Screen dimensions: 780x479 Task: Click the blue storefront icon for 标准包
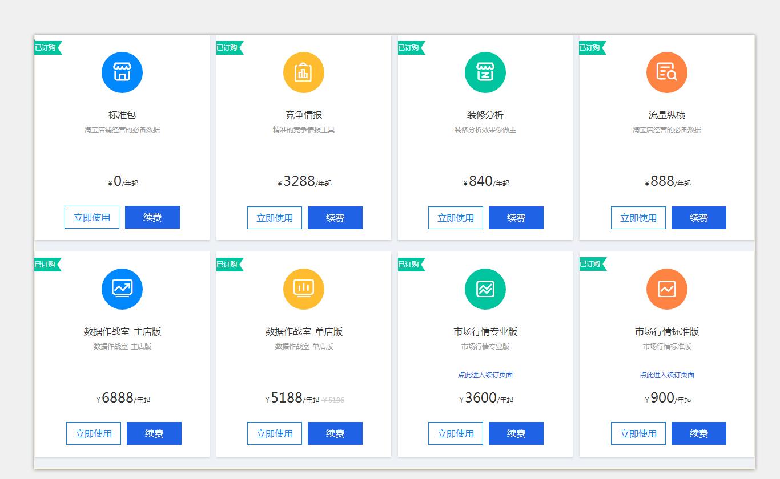click(122, 72)
